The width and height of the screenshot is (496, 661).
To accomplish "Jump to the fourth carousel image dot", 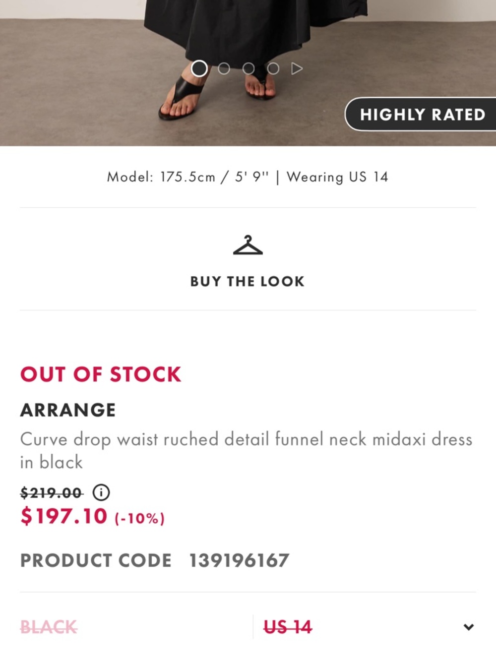I will (x=273, y=68).
